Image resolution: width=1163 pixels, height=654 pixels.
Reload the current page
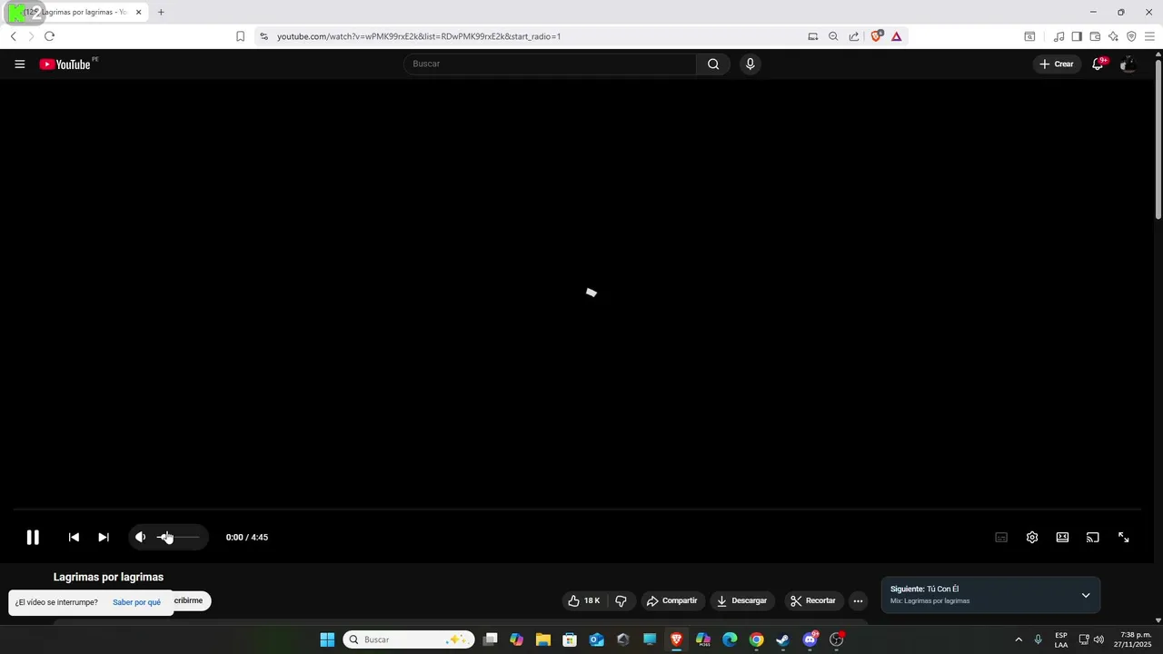49,36
